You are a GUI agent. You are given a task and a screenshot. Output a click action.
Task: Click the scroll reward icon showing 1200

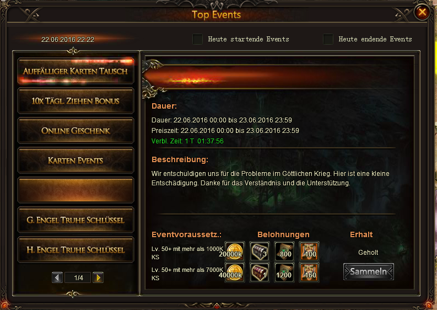(284, 272)
